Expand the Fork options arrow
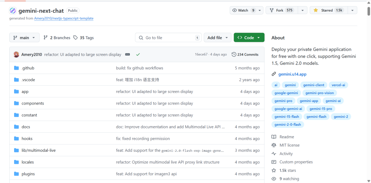This screenshot has height=183, width=371. (303, 10)
